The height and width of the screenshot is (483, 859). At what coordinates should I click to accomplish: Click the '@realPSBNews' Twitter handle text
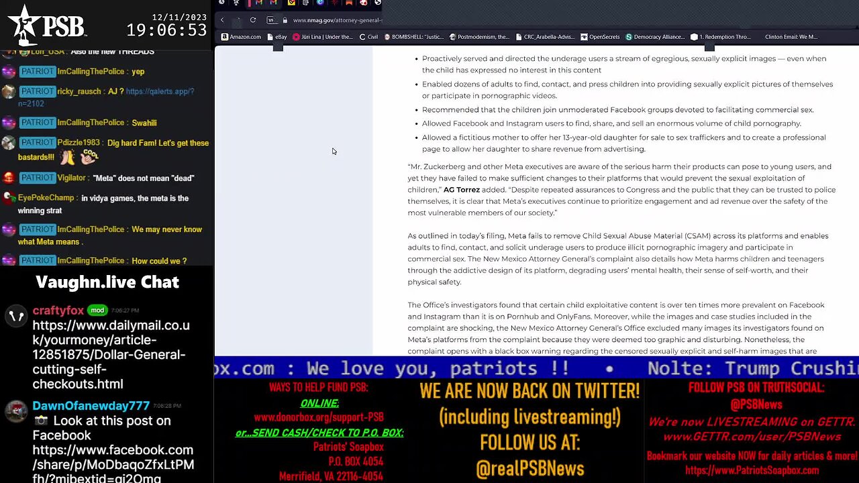click(530, 468)
